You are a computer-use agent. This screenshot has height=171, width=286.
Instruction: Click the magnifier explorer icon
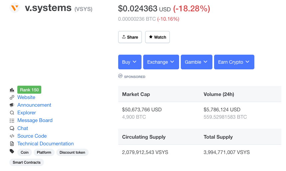click(x=12, y=113)
